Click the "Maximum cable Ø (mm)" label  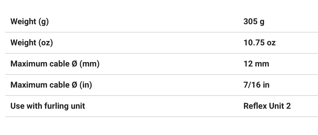[55, 64]
